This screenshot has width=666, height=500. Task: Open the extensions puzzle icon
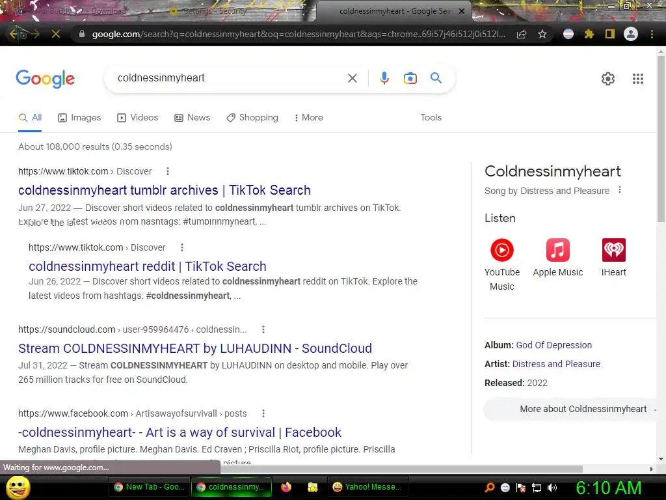(x=589, y=34)
